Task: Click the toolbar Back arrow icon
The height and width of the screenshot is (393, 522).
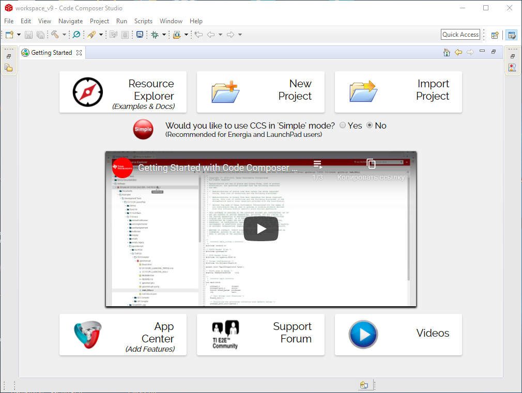Action: click(211, 35)
